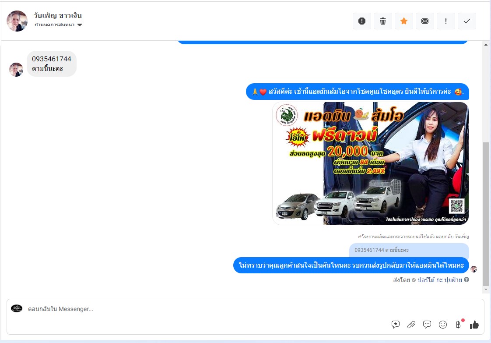Click the page avatar in the reply box
Screen dimensions: 491x343
point(17,308)
